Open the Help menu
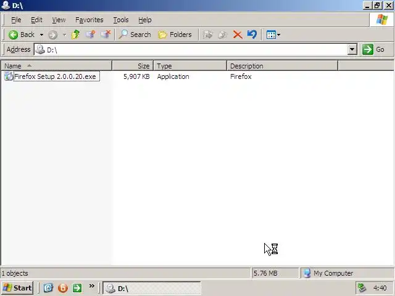395x296 pixels. click(145, 20)
